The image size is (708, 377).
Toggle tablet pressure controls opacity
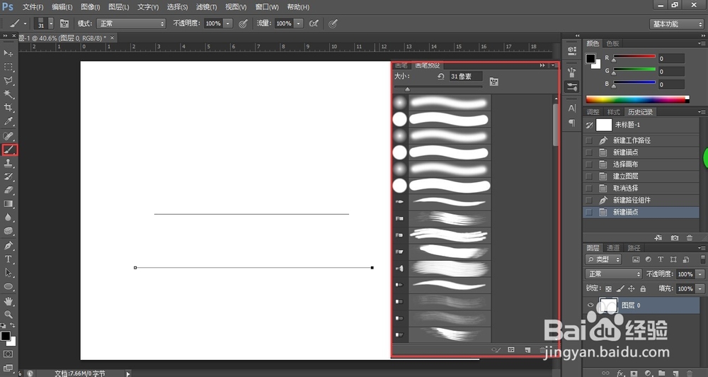tap(243, 23)
